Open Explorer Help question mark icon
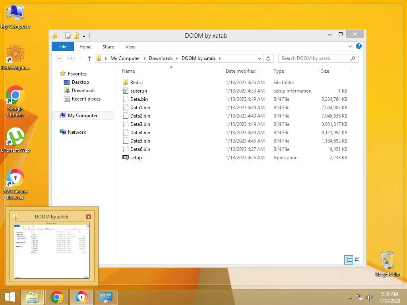 point(359,46)
